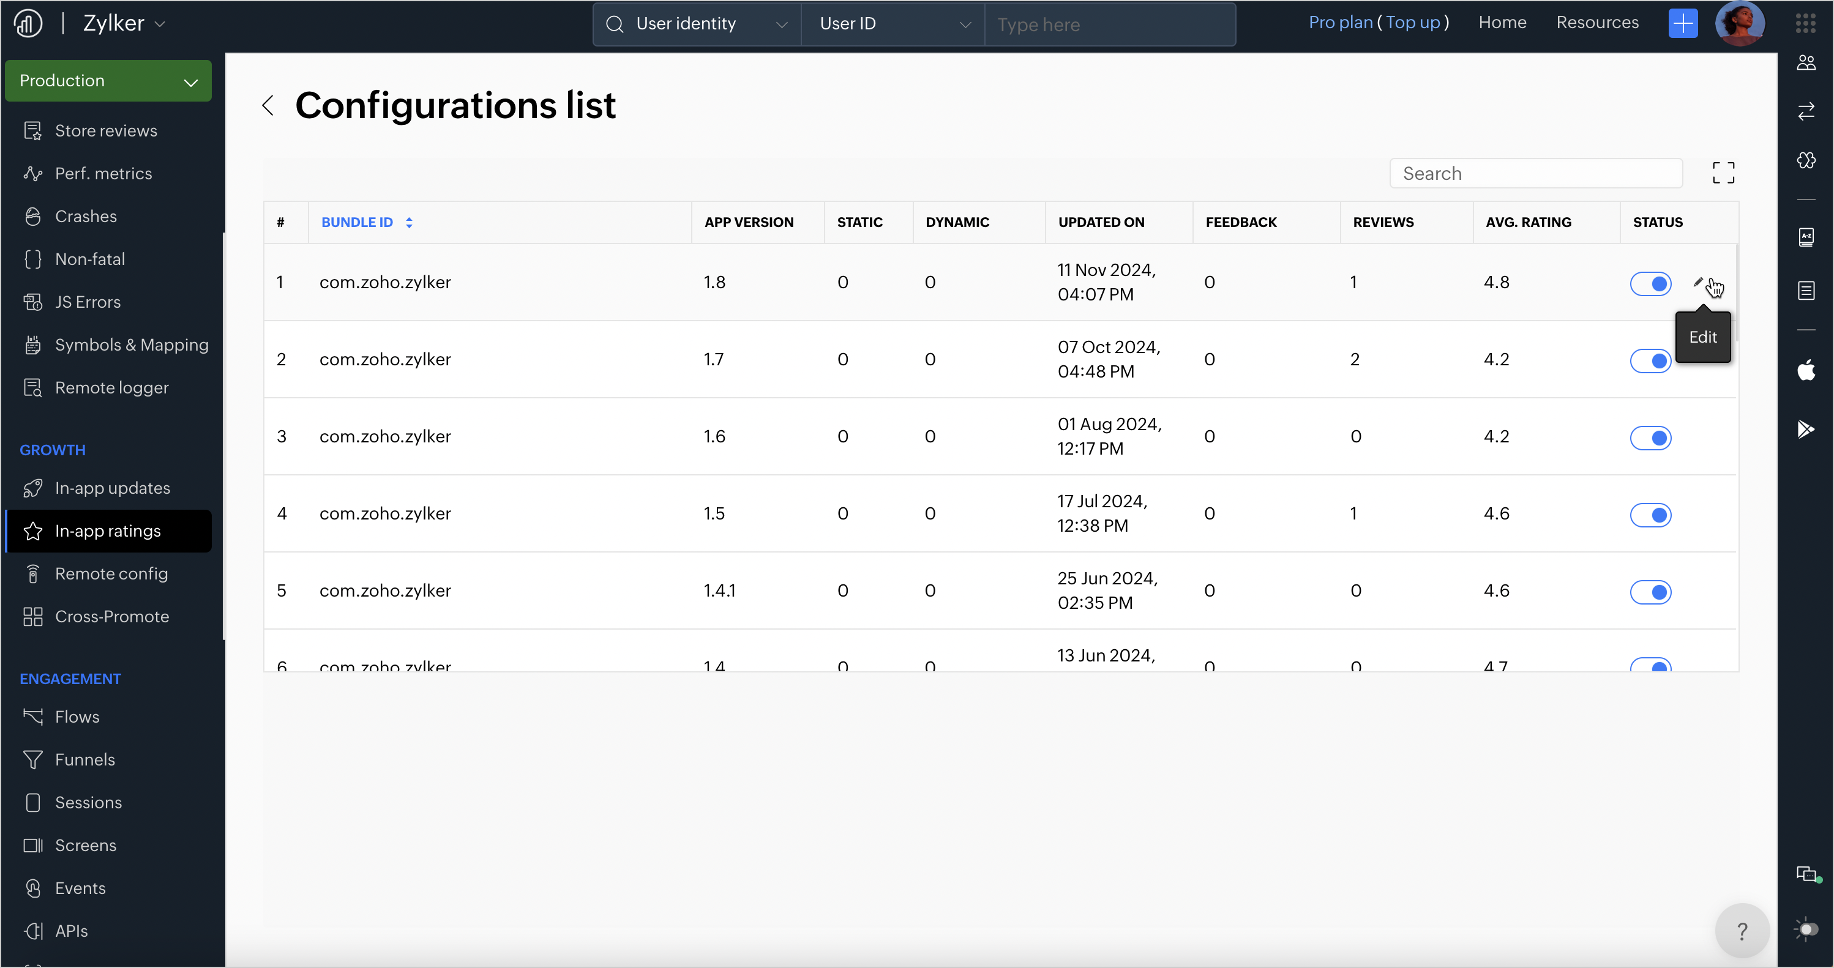Click the Flows icon in sidebar
Viewport: 1834px width, 968px height.
33,717
